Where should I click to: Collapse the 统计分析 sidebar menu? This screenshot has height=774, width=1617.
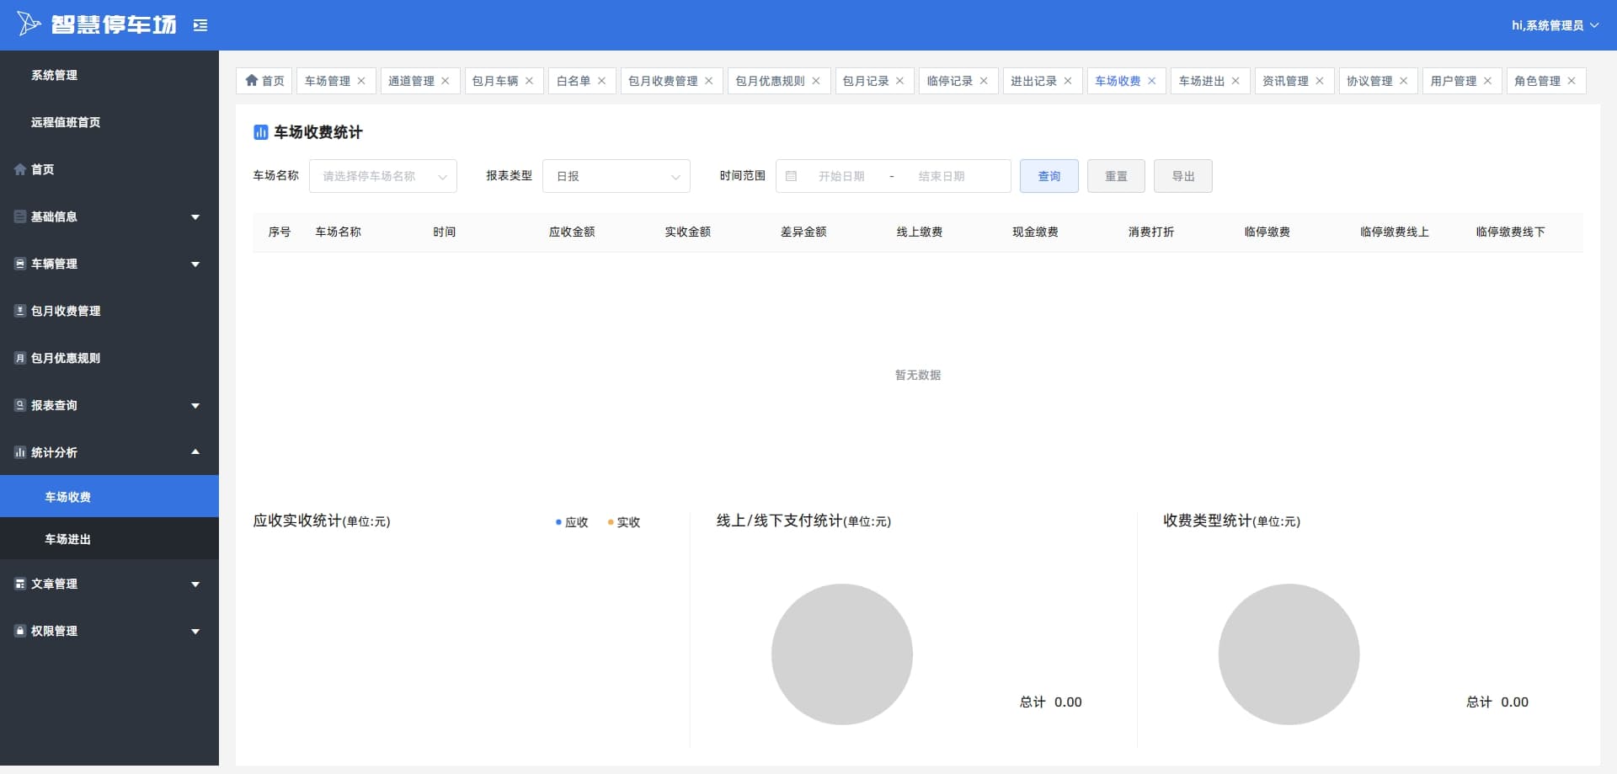[x=109, y=452]
